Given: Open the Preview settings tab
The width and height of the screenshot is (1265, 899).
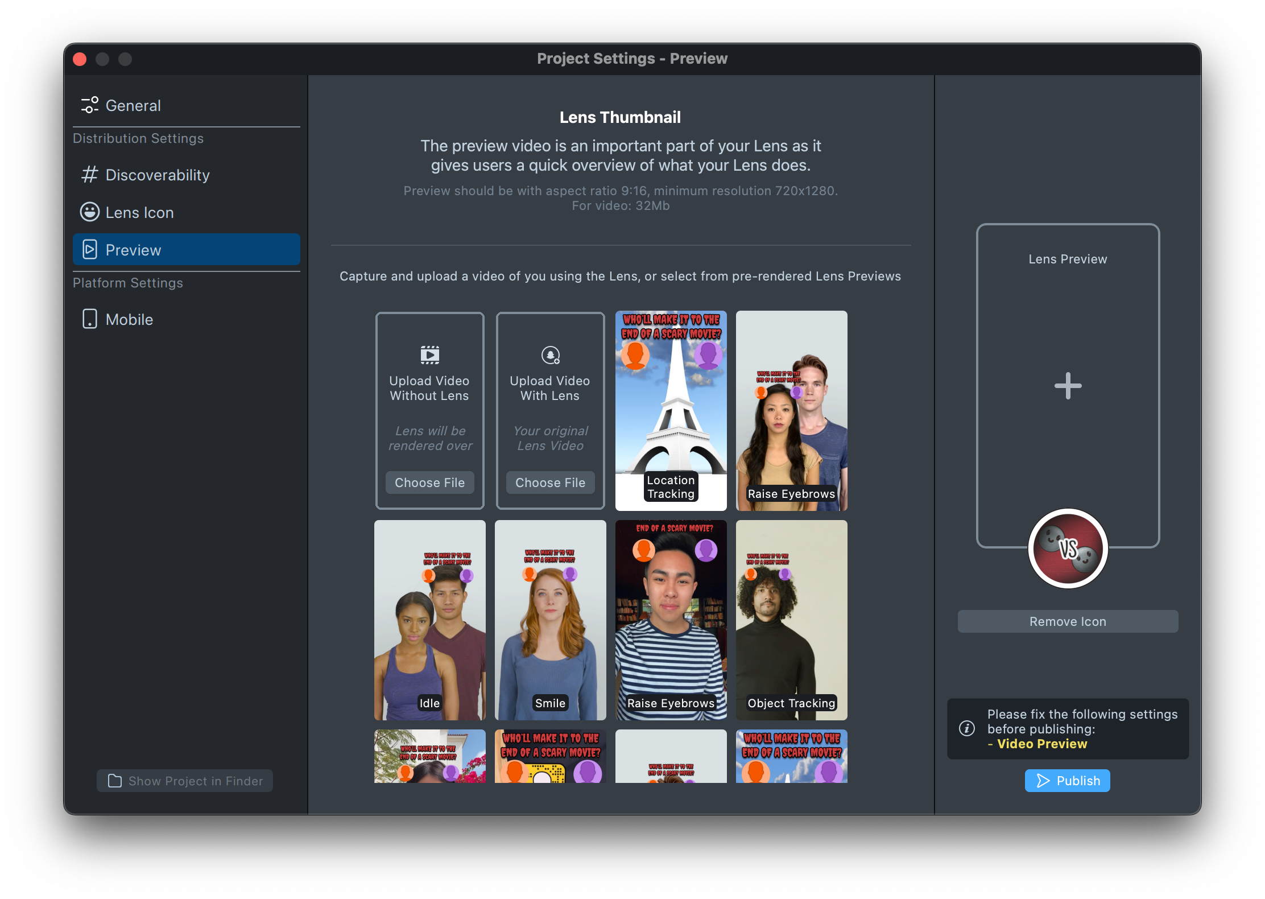Looking at the screenshot, I should [x=186, y=250].
